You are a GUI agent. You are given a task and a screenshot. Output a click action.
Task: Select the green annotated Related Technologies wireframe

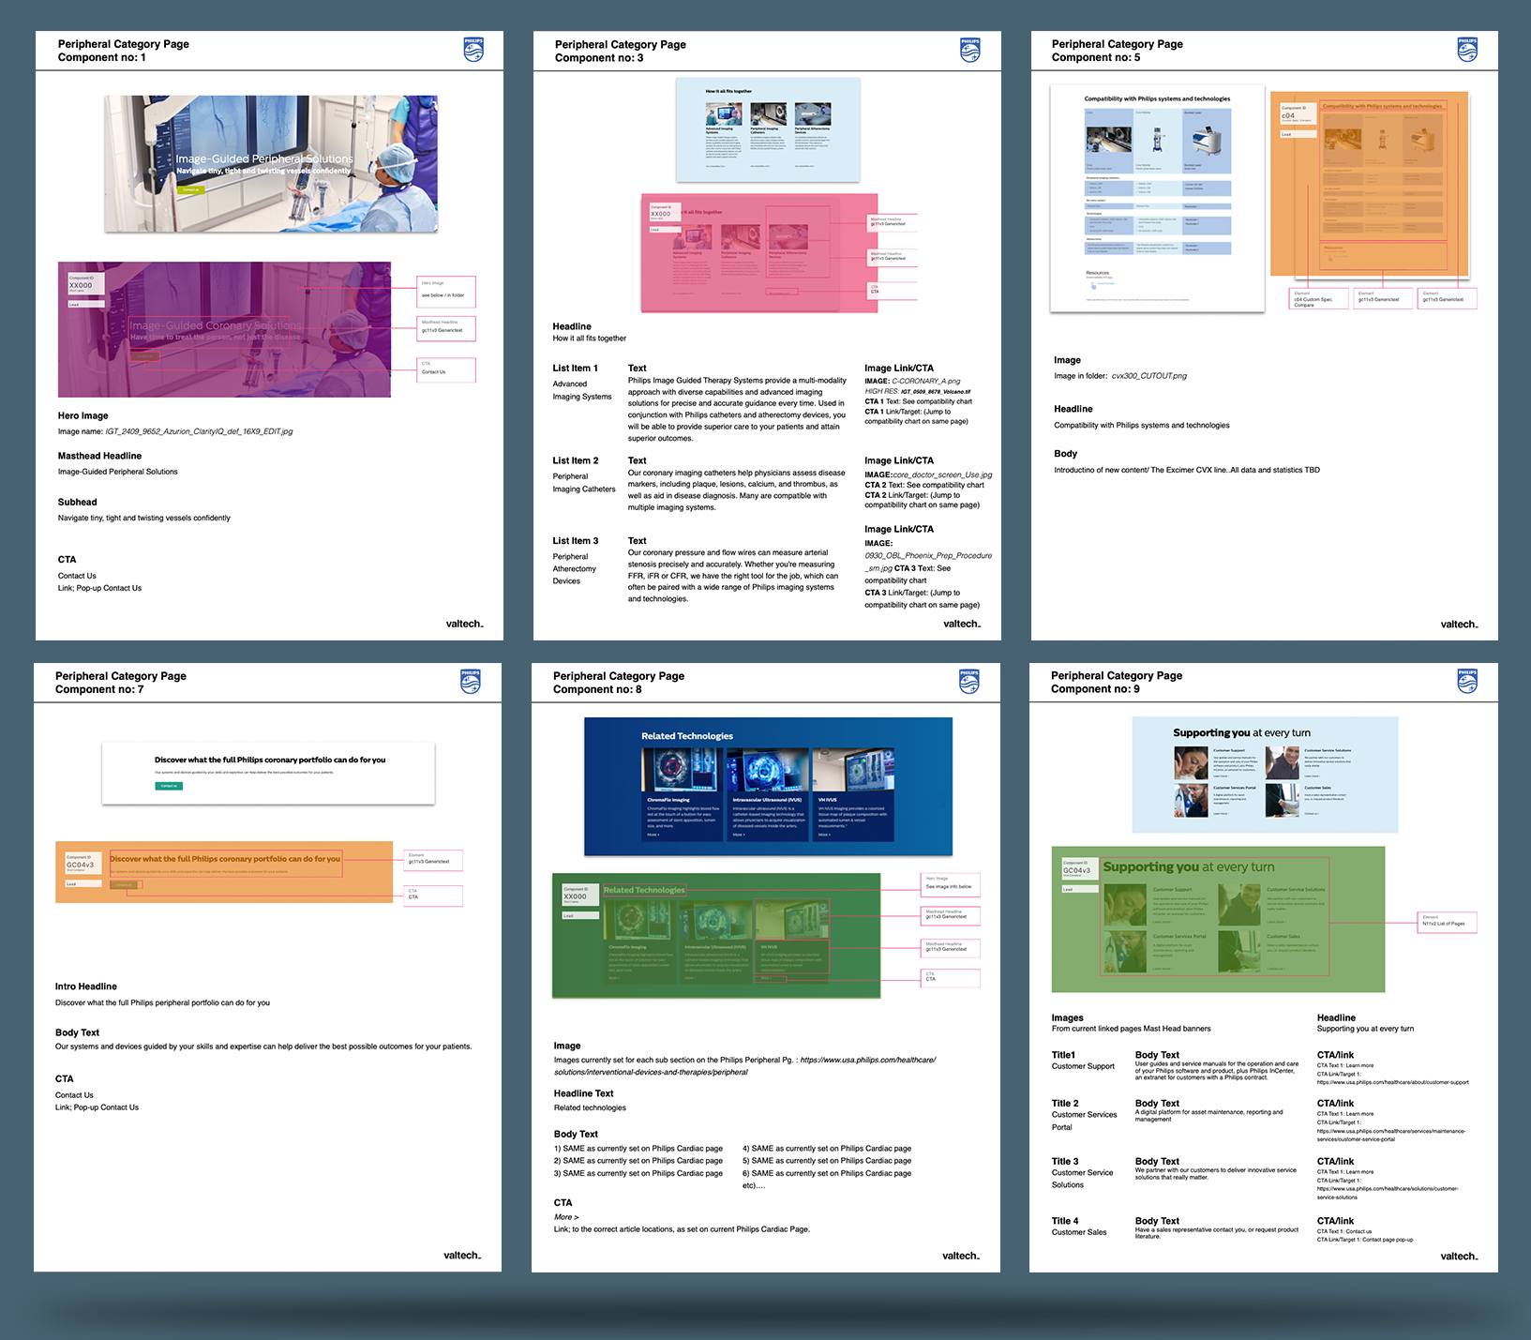pyautogui.click(x=716, y=936)
